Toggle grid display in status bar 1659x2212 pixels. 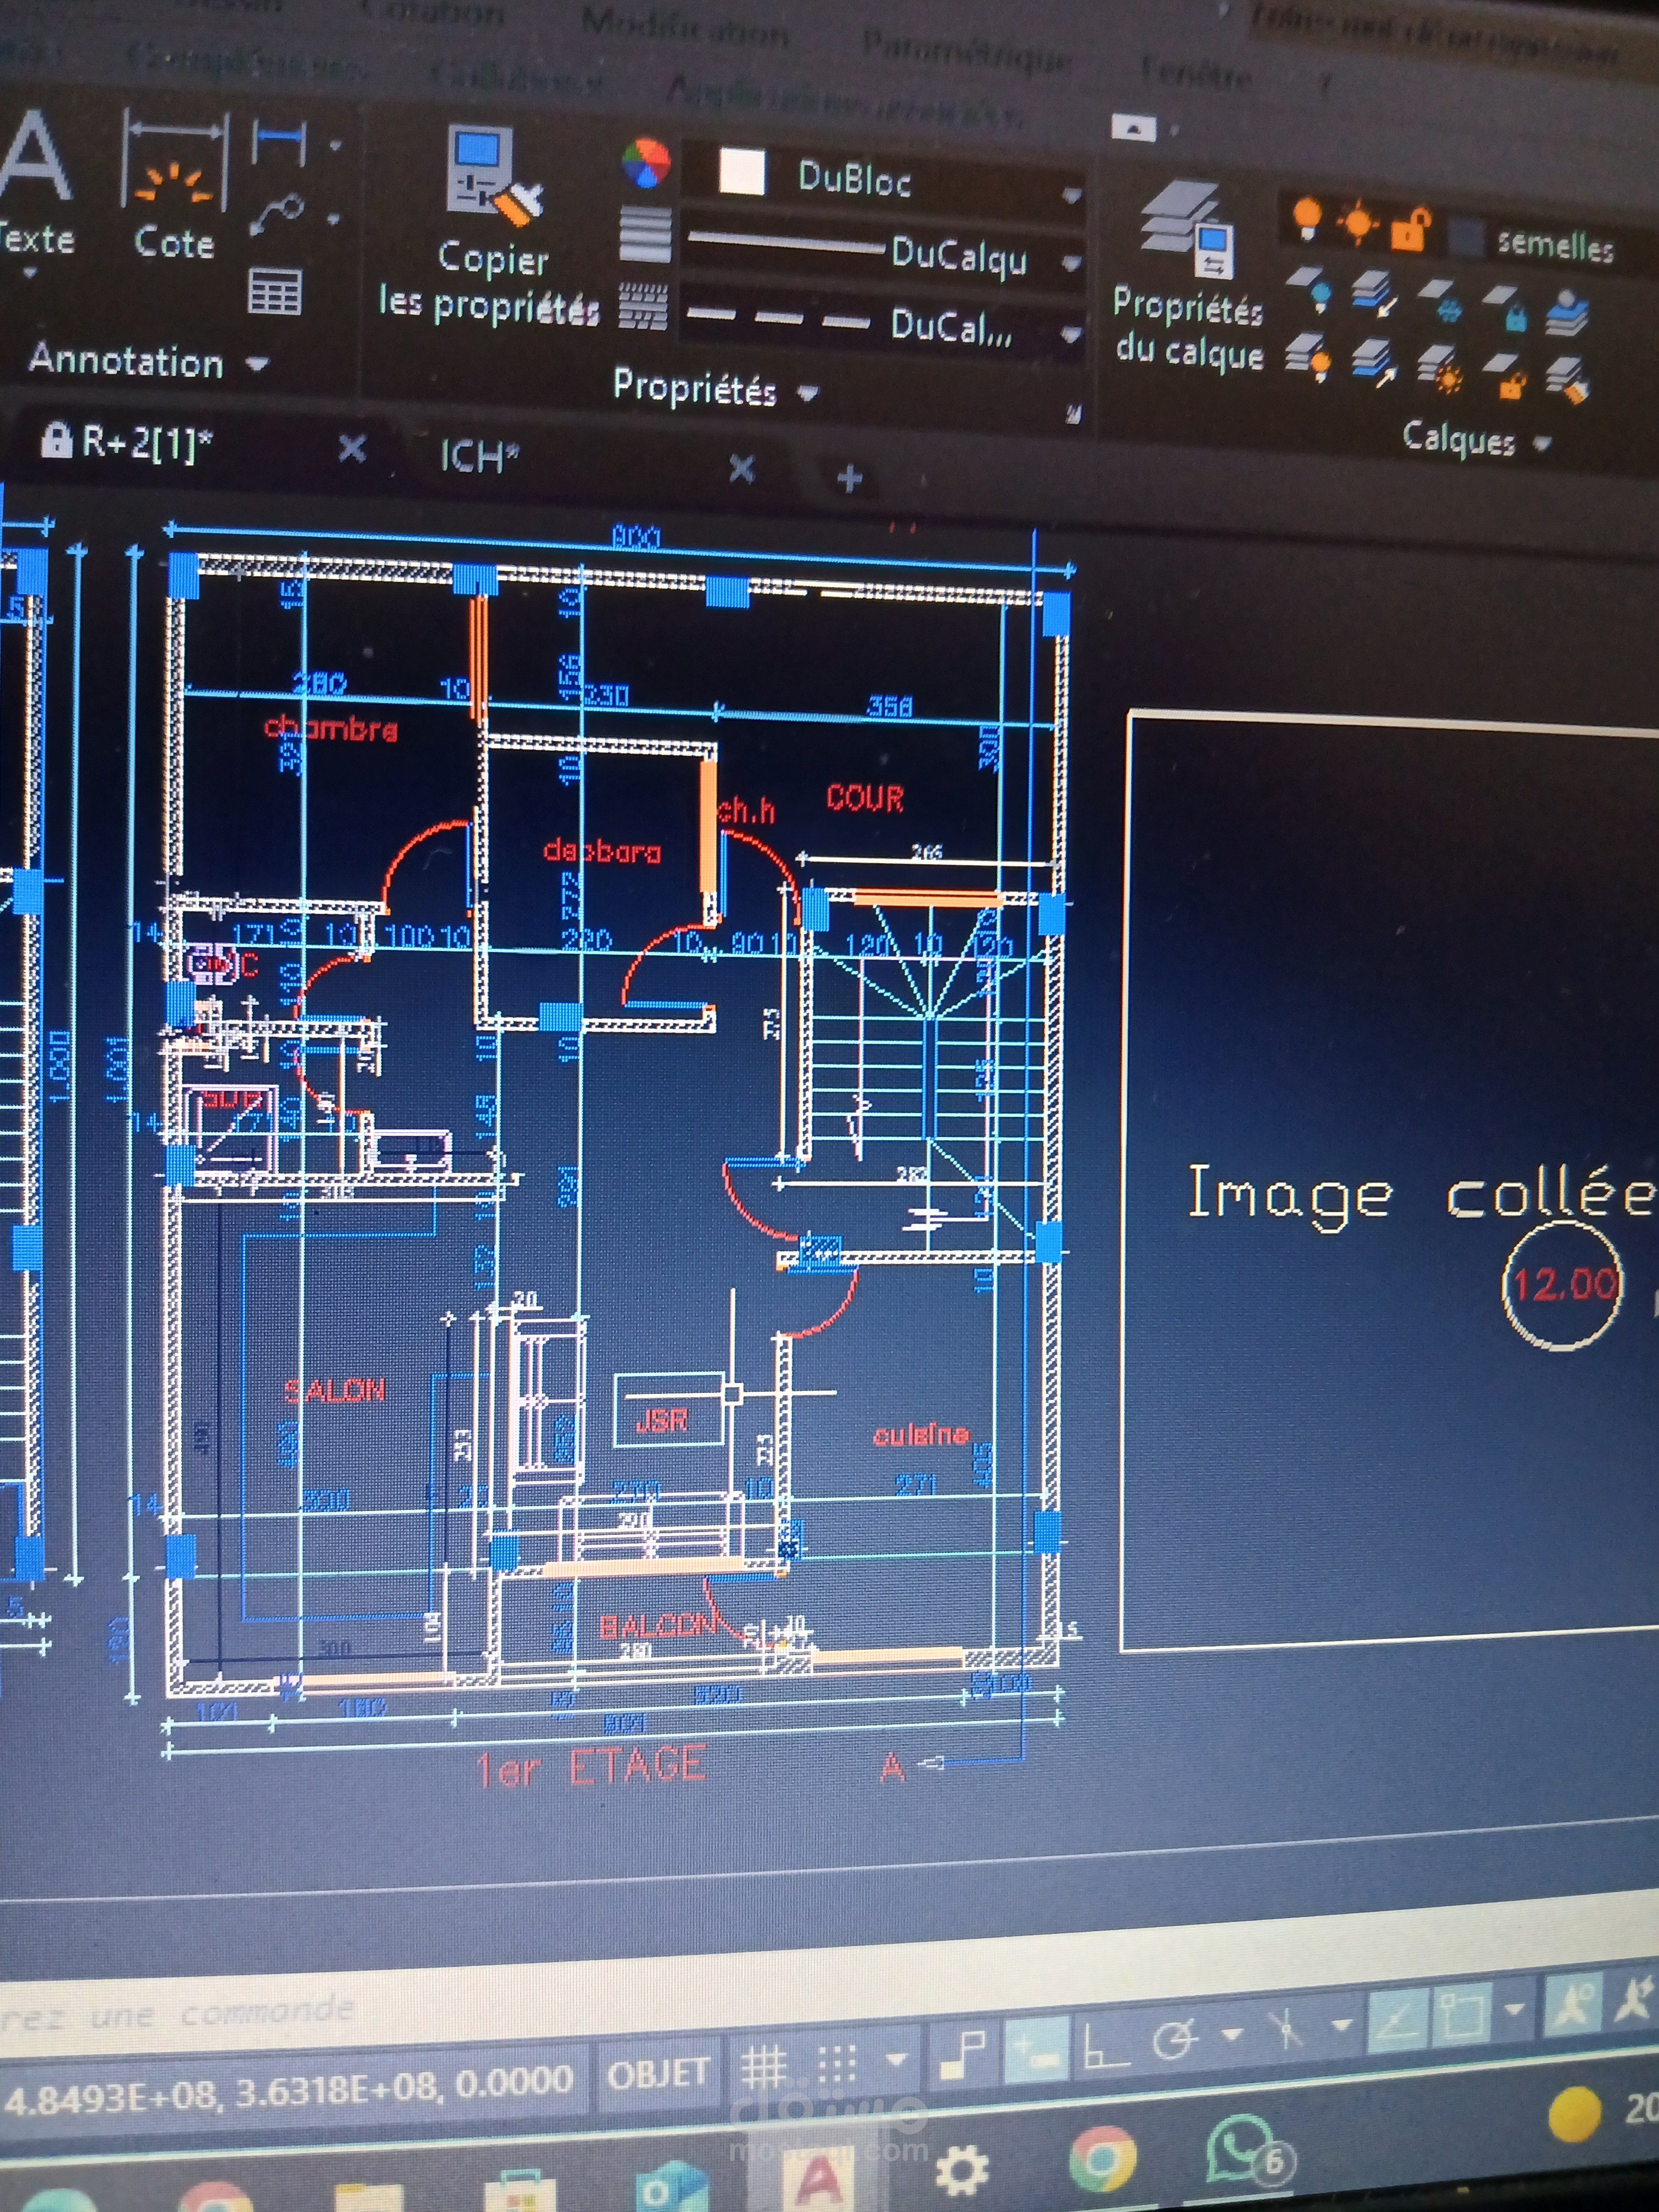[x=764, y=2066]
